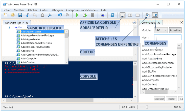Stop operation with the square icon
This screenshot has width=185, height=111.
(x=92, y=15)
